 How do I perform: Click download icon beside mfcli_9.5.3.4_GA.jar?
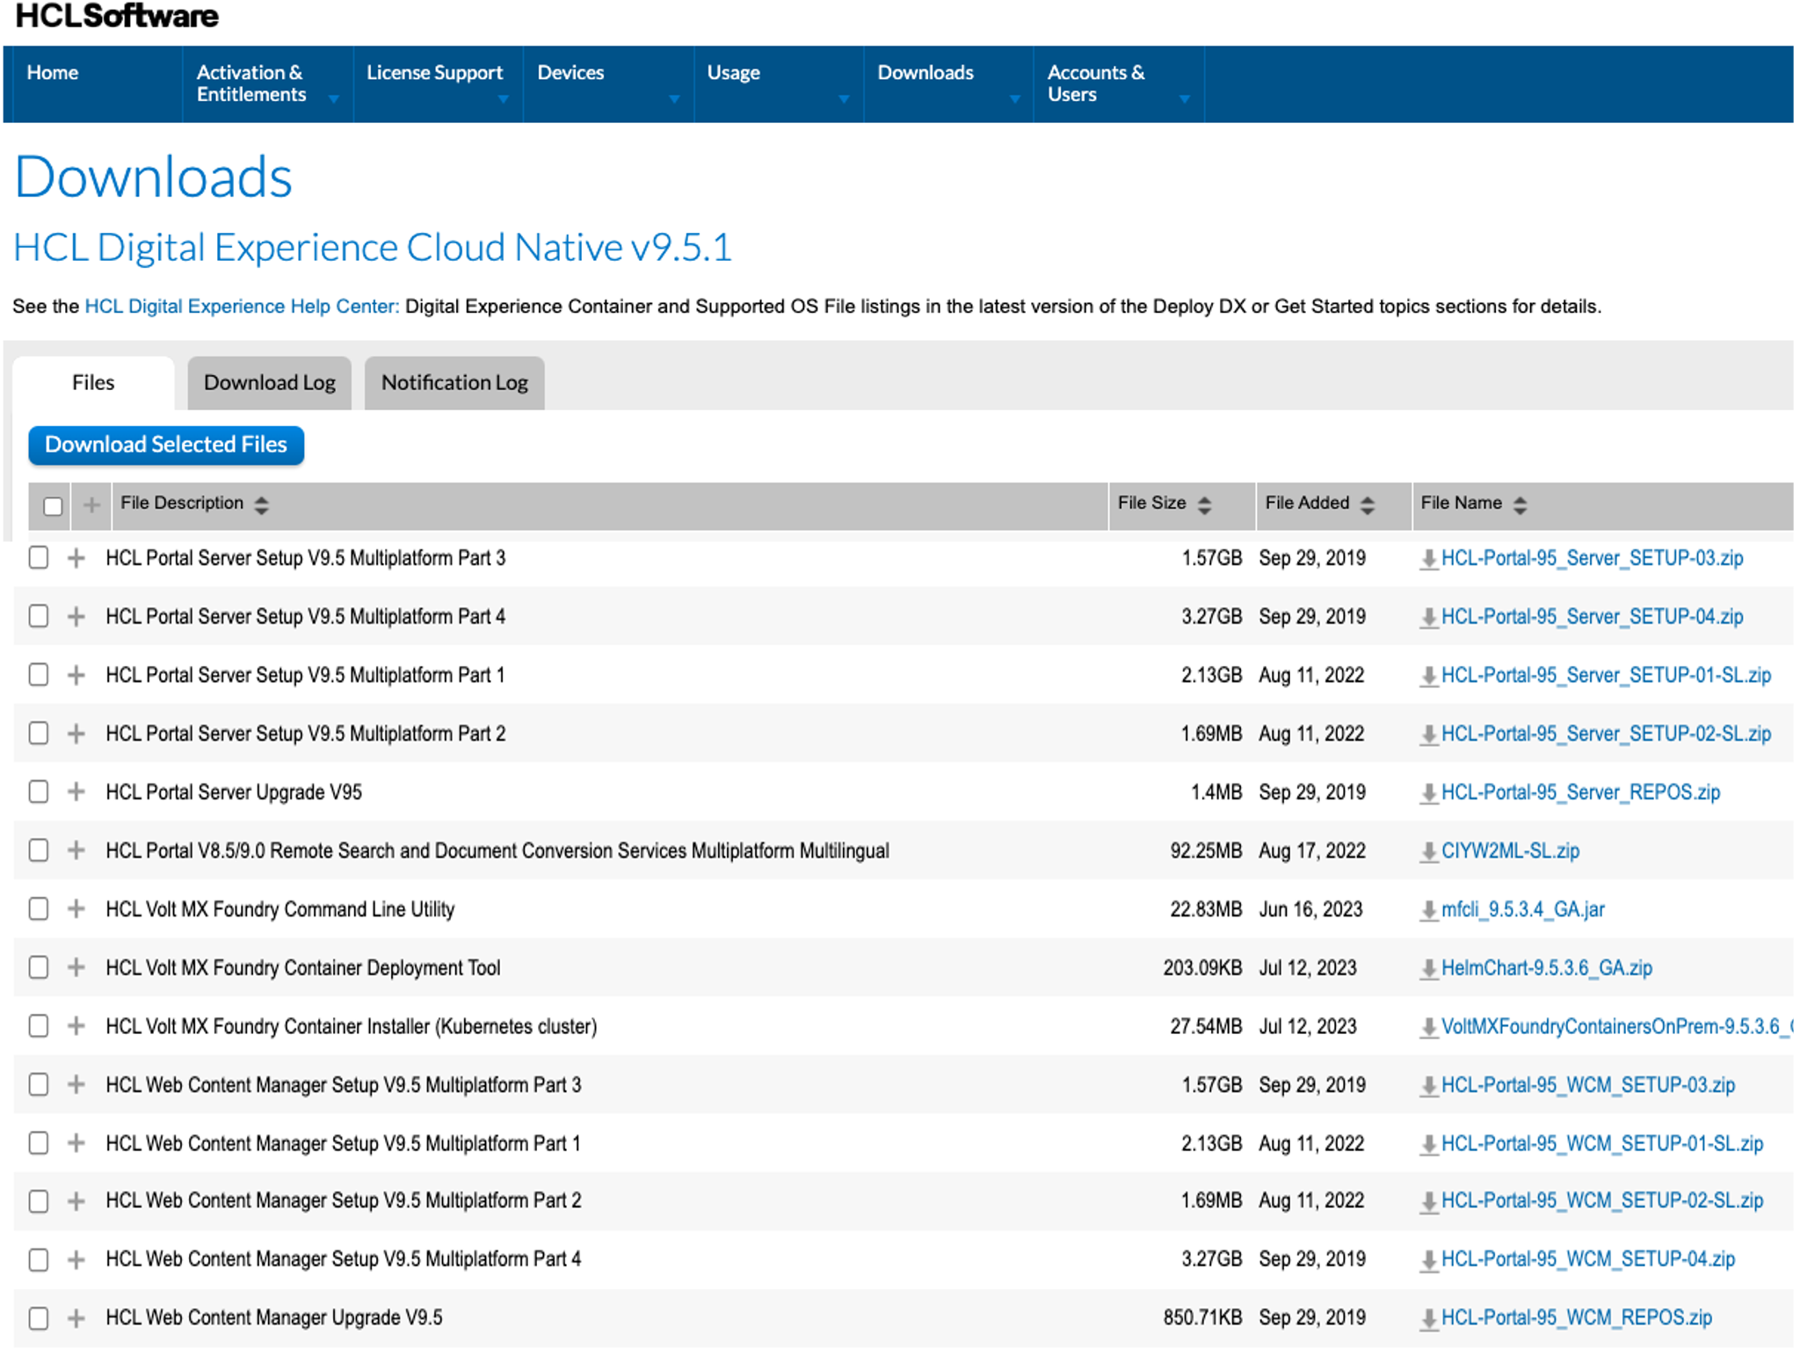pos(1429,910)
